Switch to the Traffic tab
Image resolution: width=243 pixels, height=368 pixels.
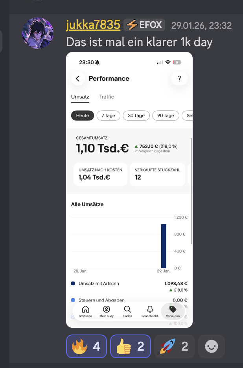click(107, 97)
